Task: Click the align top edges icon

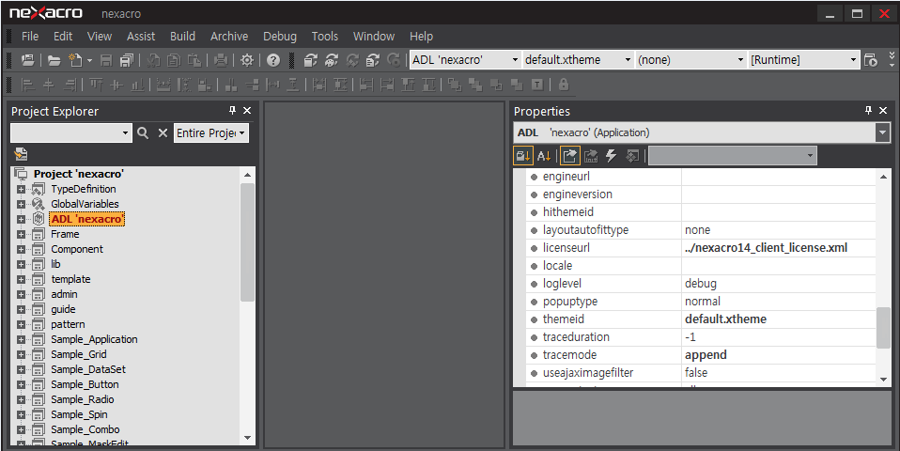Action: coord(96,85)
